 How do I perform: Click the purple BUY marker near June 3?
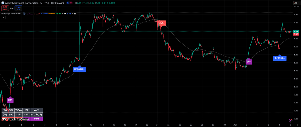coord(249,62)
